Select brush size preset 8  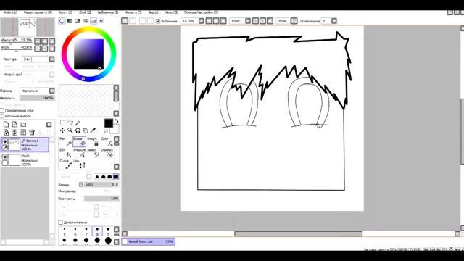(x=97, y=231)
